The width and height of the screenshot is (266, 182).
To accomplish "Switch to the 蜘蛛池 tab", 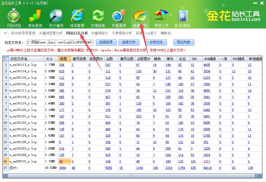I will tap(165, 33).
